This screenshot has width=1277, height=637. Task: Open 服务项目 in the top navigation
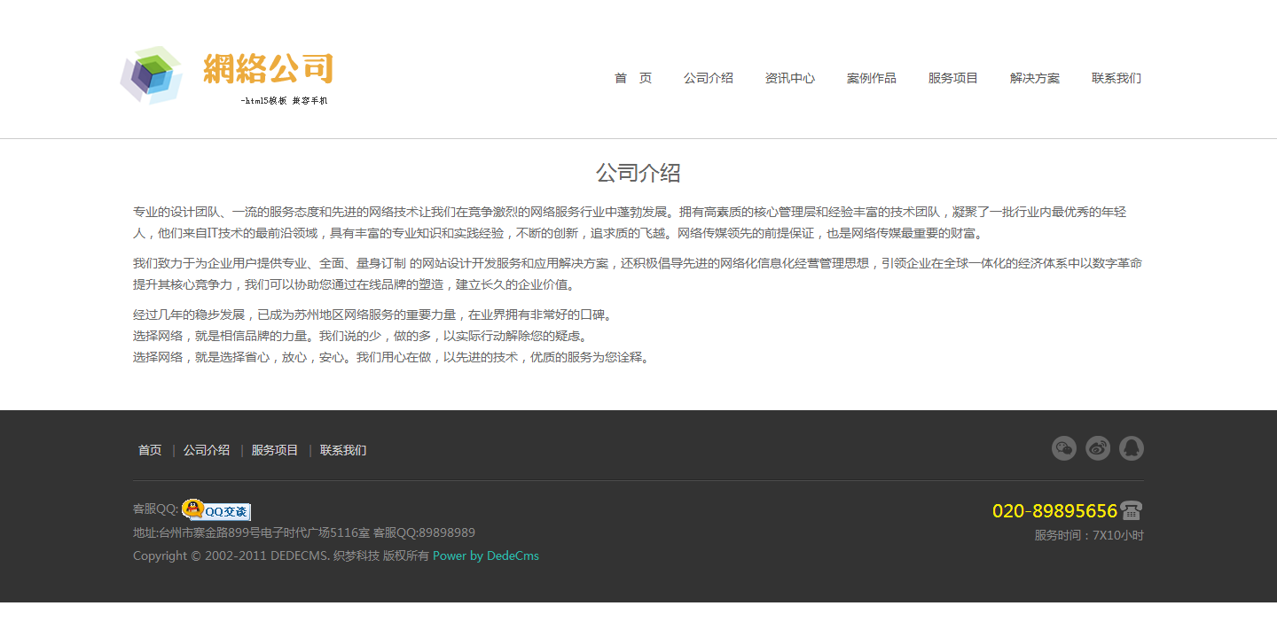click(x=952, y=78)
